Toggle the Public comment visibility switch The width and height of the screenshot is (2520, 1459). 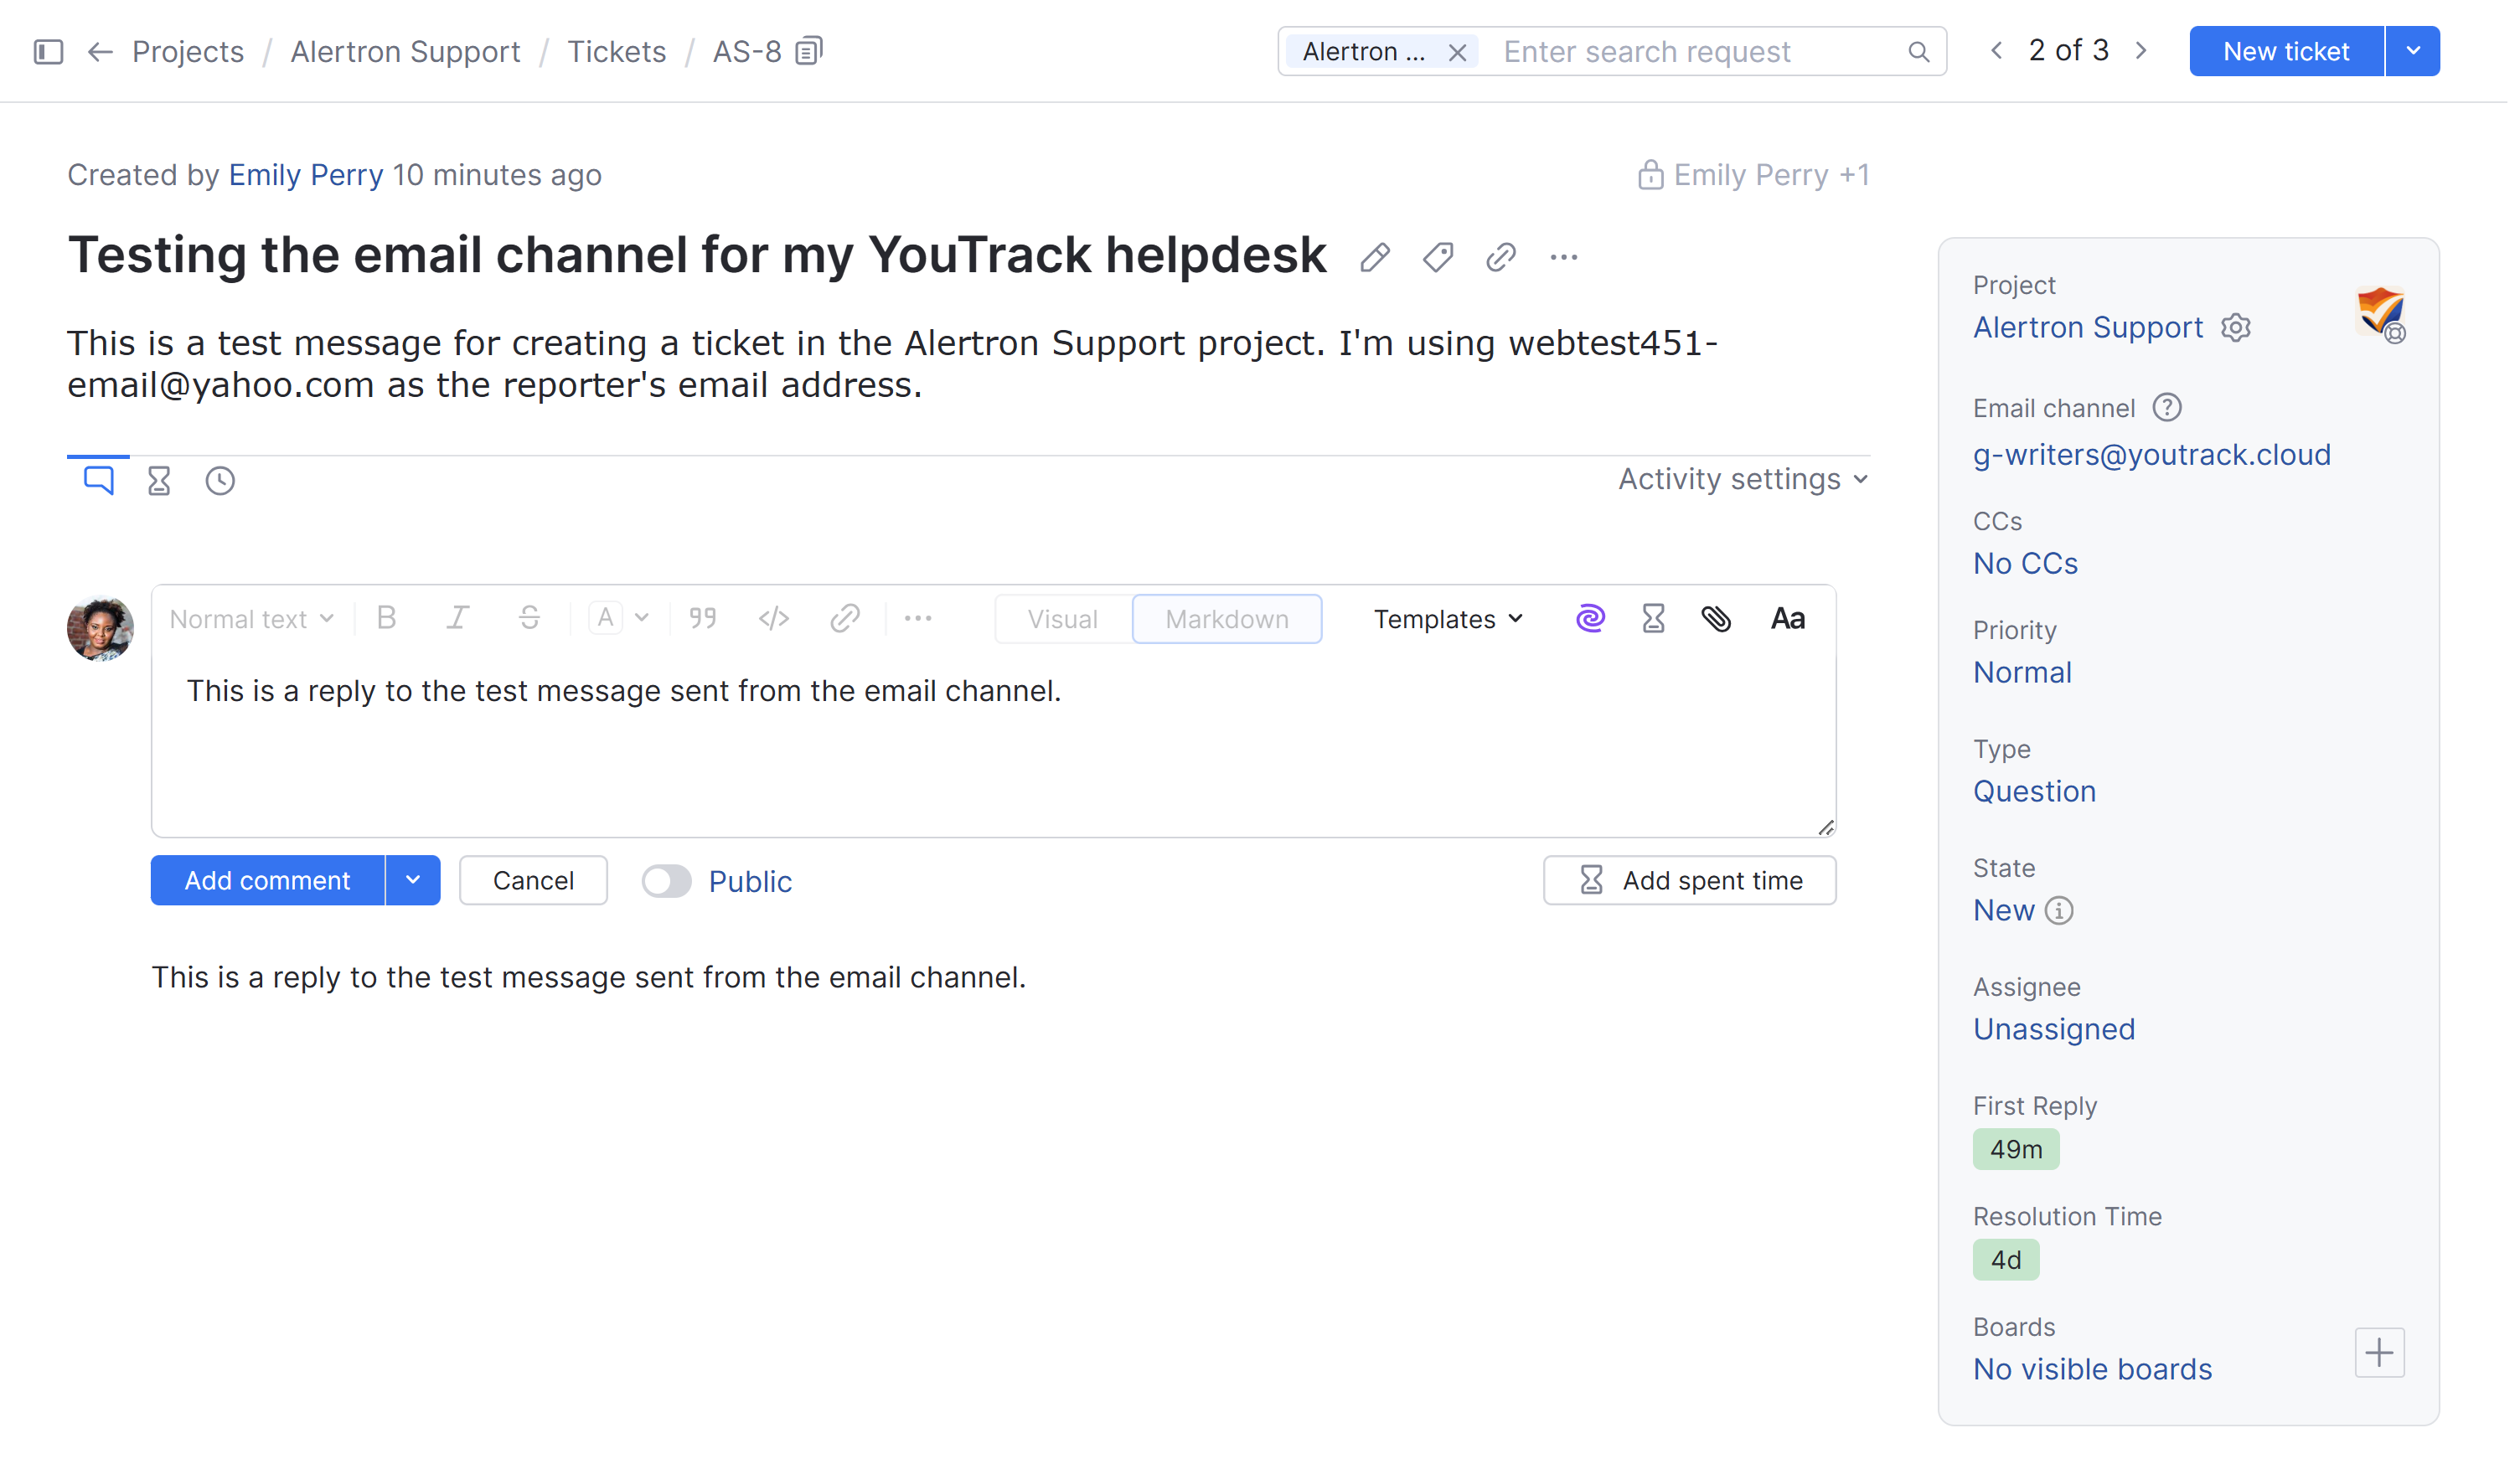pyautogui.click(x=666, y=881)
